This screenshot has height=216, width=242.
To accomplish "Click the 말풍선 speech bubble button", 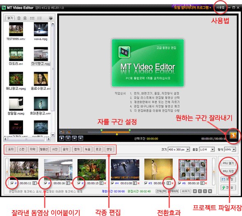I will coord(44,149).
